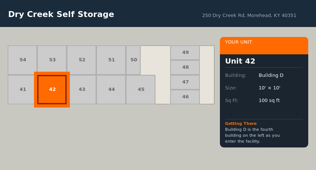Click the Dry Creek Self Storage title
This screenshot has height=170, width=316.
coord(61,14)
